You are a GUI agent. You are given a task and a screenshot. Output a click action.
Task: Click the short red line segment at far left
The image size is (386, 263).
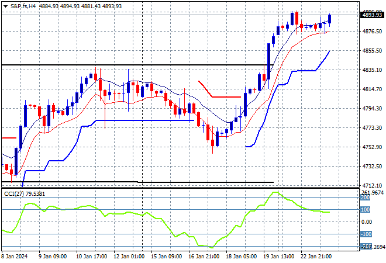[8, 138]
